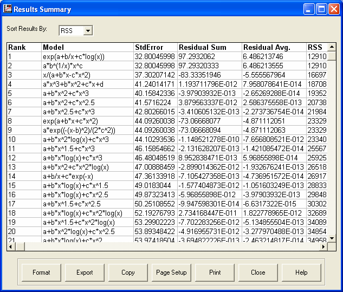Screen dimensions: 343x292
Task: Click the vertical scrollbar down arrow
Action: 332,238
